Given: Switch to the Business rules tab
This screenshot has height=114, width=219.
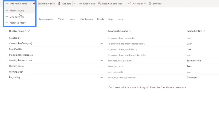Looking at the screenshot, I should [x=46, y=19].
